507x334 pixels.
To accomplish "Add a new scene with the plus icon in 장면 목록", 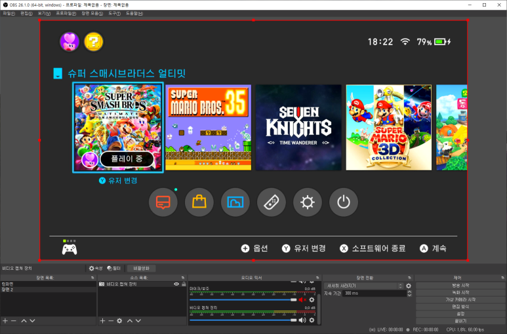I will click(5, 320).
